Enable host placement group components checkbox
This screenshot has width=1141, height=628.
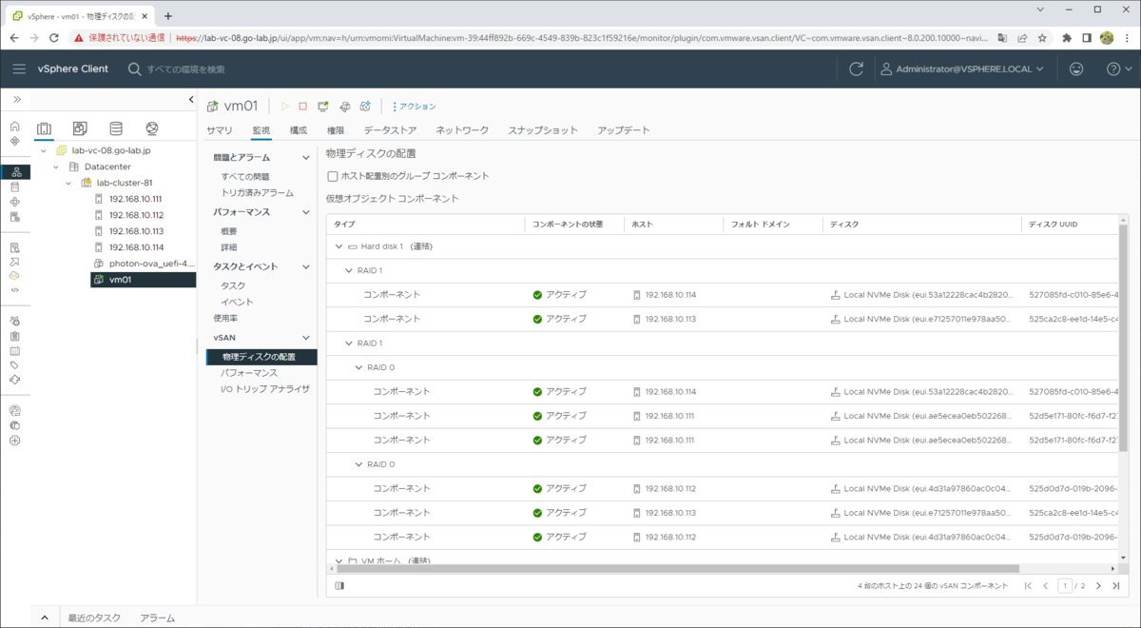332,176
